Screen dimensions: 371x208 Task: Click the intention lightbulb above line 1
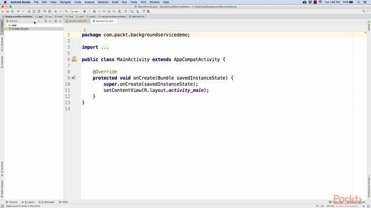(85, 29)
